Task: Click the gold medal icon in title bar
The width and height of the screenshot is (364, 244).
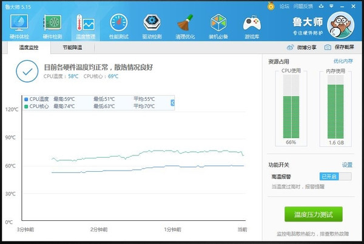Action: tap(271, 6)
